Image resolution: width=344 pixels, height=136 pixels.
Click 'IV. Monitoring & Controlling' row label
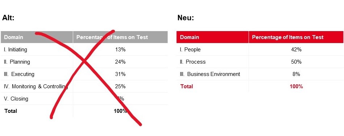pyautogui.click(x=36, y=86)
